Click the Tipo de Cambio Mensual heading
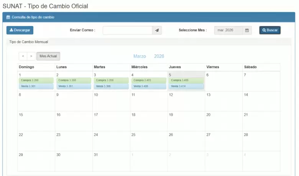The image size is (299, 176). pyautogui.click(x=28, y=42)
